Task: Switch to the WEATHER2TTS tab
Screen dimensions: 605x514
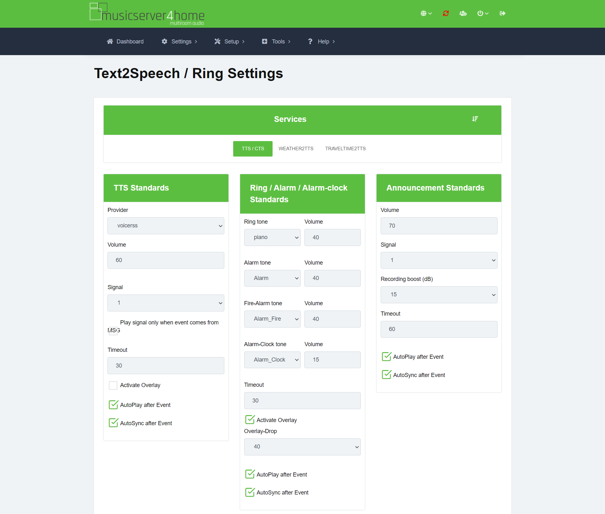Action: click(x=296, y=149)
